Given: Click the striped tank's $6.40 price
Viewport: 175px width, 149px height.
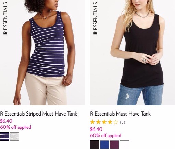Looking at the screenshot, I should 6,121.
